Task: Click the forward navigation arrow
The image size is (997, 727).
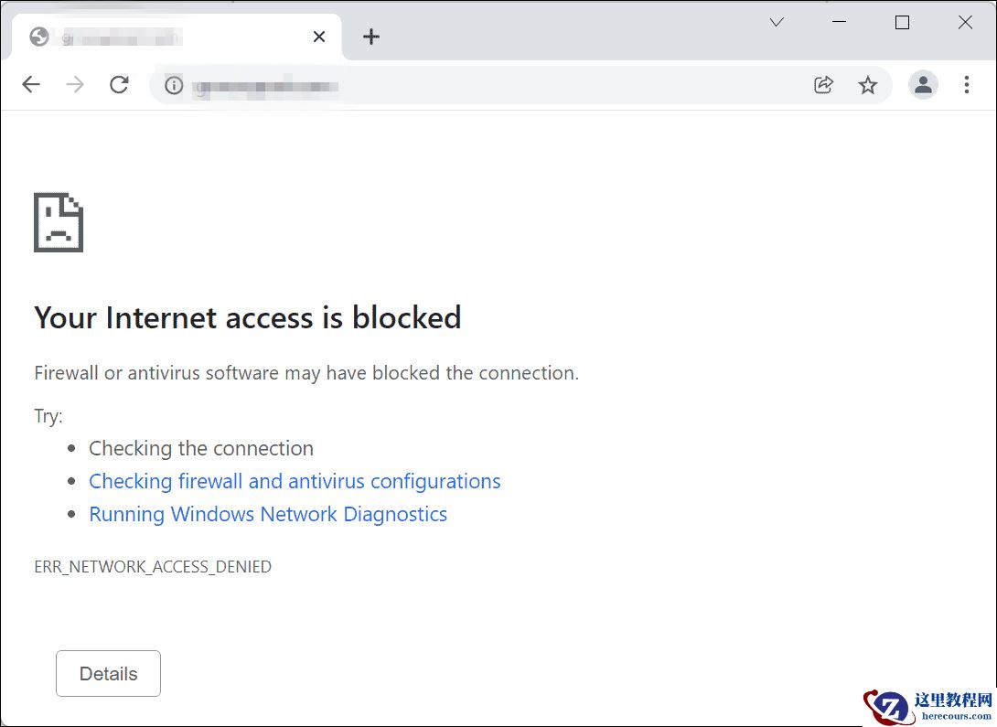Action: pyautogui.click(x=74, y=84)
